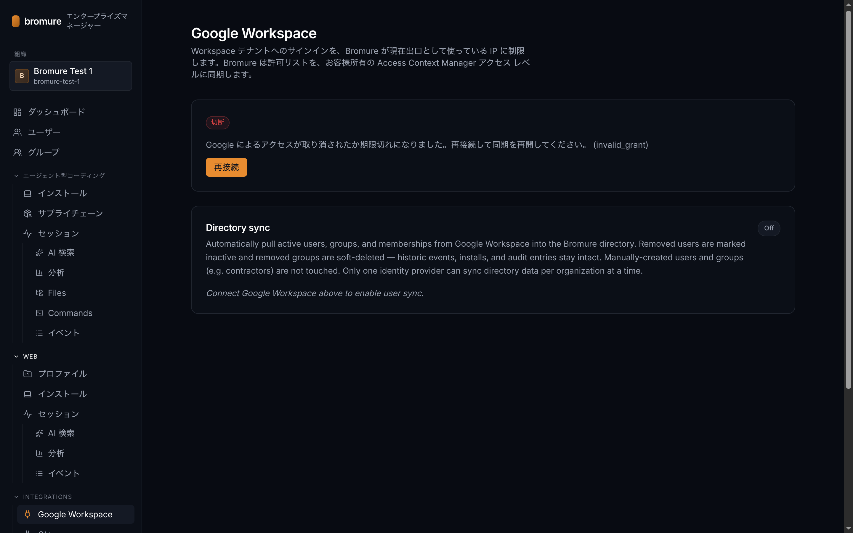This screenshot has height=533, width=853.
Task: Click the activity icon for セッション under エージェント型コーディング
Action: coord(28,233)
